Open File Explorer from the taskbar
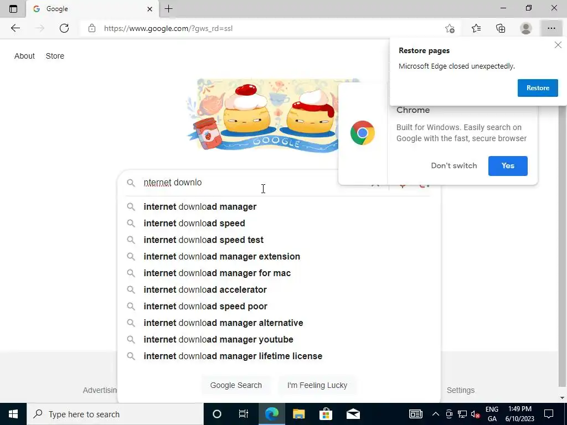Viewport: 567px width, 425px height. [298, 414]
